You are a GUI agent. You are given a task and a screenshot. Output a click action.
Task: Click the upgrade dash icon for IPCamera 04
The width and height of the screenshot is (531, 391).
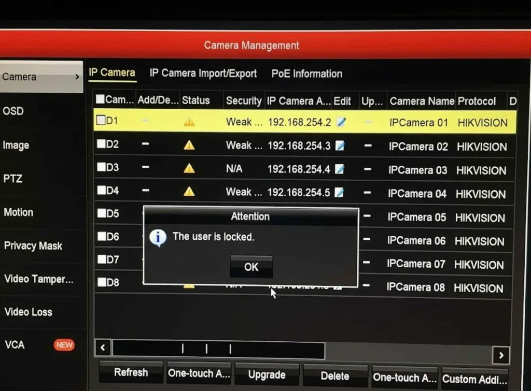[x=368, y=193]
